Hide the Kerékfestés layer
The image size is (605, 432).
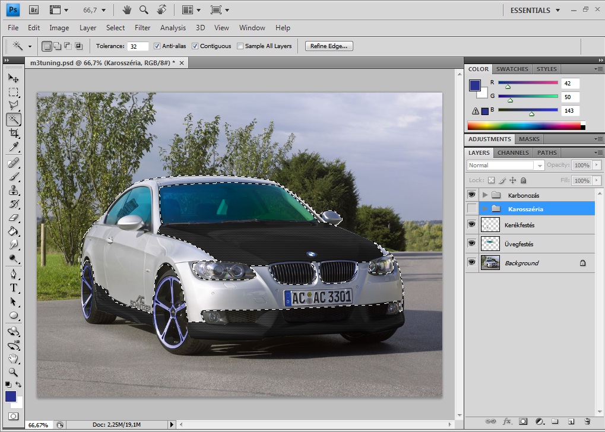(472, 224)
